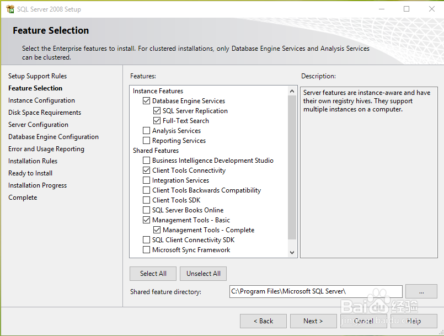Minimize the setup window
This screenshot has width=444, height=336.
point(382,9)
